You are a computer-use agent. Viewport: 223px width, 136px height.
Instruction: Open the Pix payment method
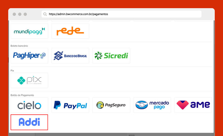(x=29, y=80)
